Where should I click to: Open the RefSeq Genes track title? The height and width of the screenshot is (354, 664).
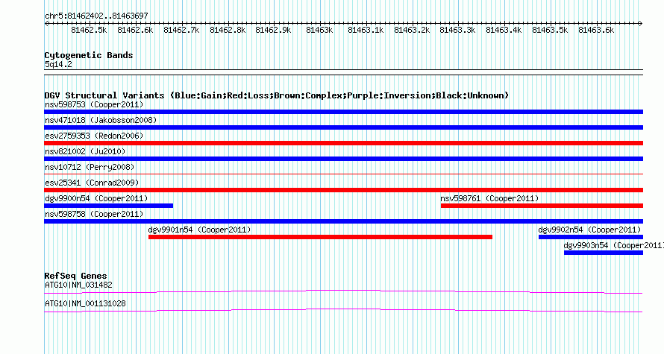point(75,276)
